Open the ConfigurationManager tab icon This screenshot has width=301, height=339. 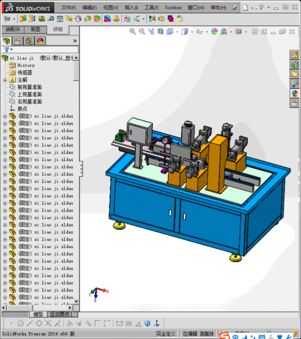pyautogui.click(x=29, y=41)
